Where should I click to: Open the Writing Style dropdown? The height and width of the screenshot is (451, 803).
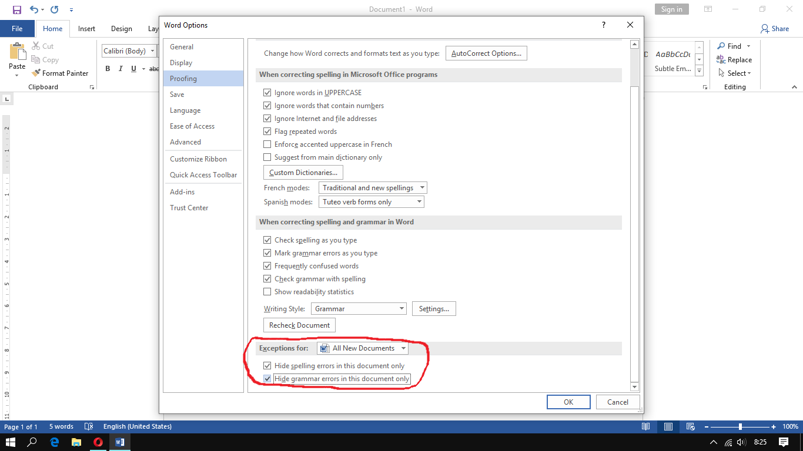coord(359,309)
